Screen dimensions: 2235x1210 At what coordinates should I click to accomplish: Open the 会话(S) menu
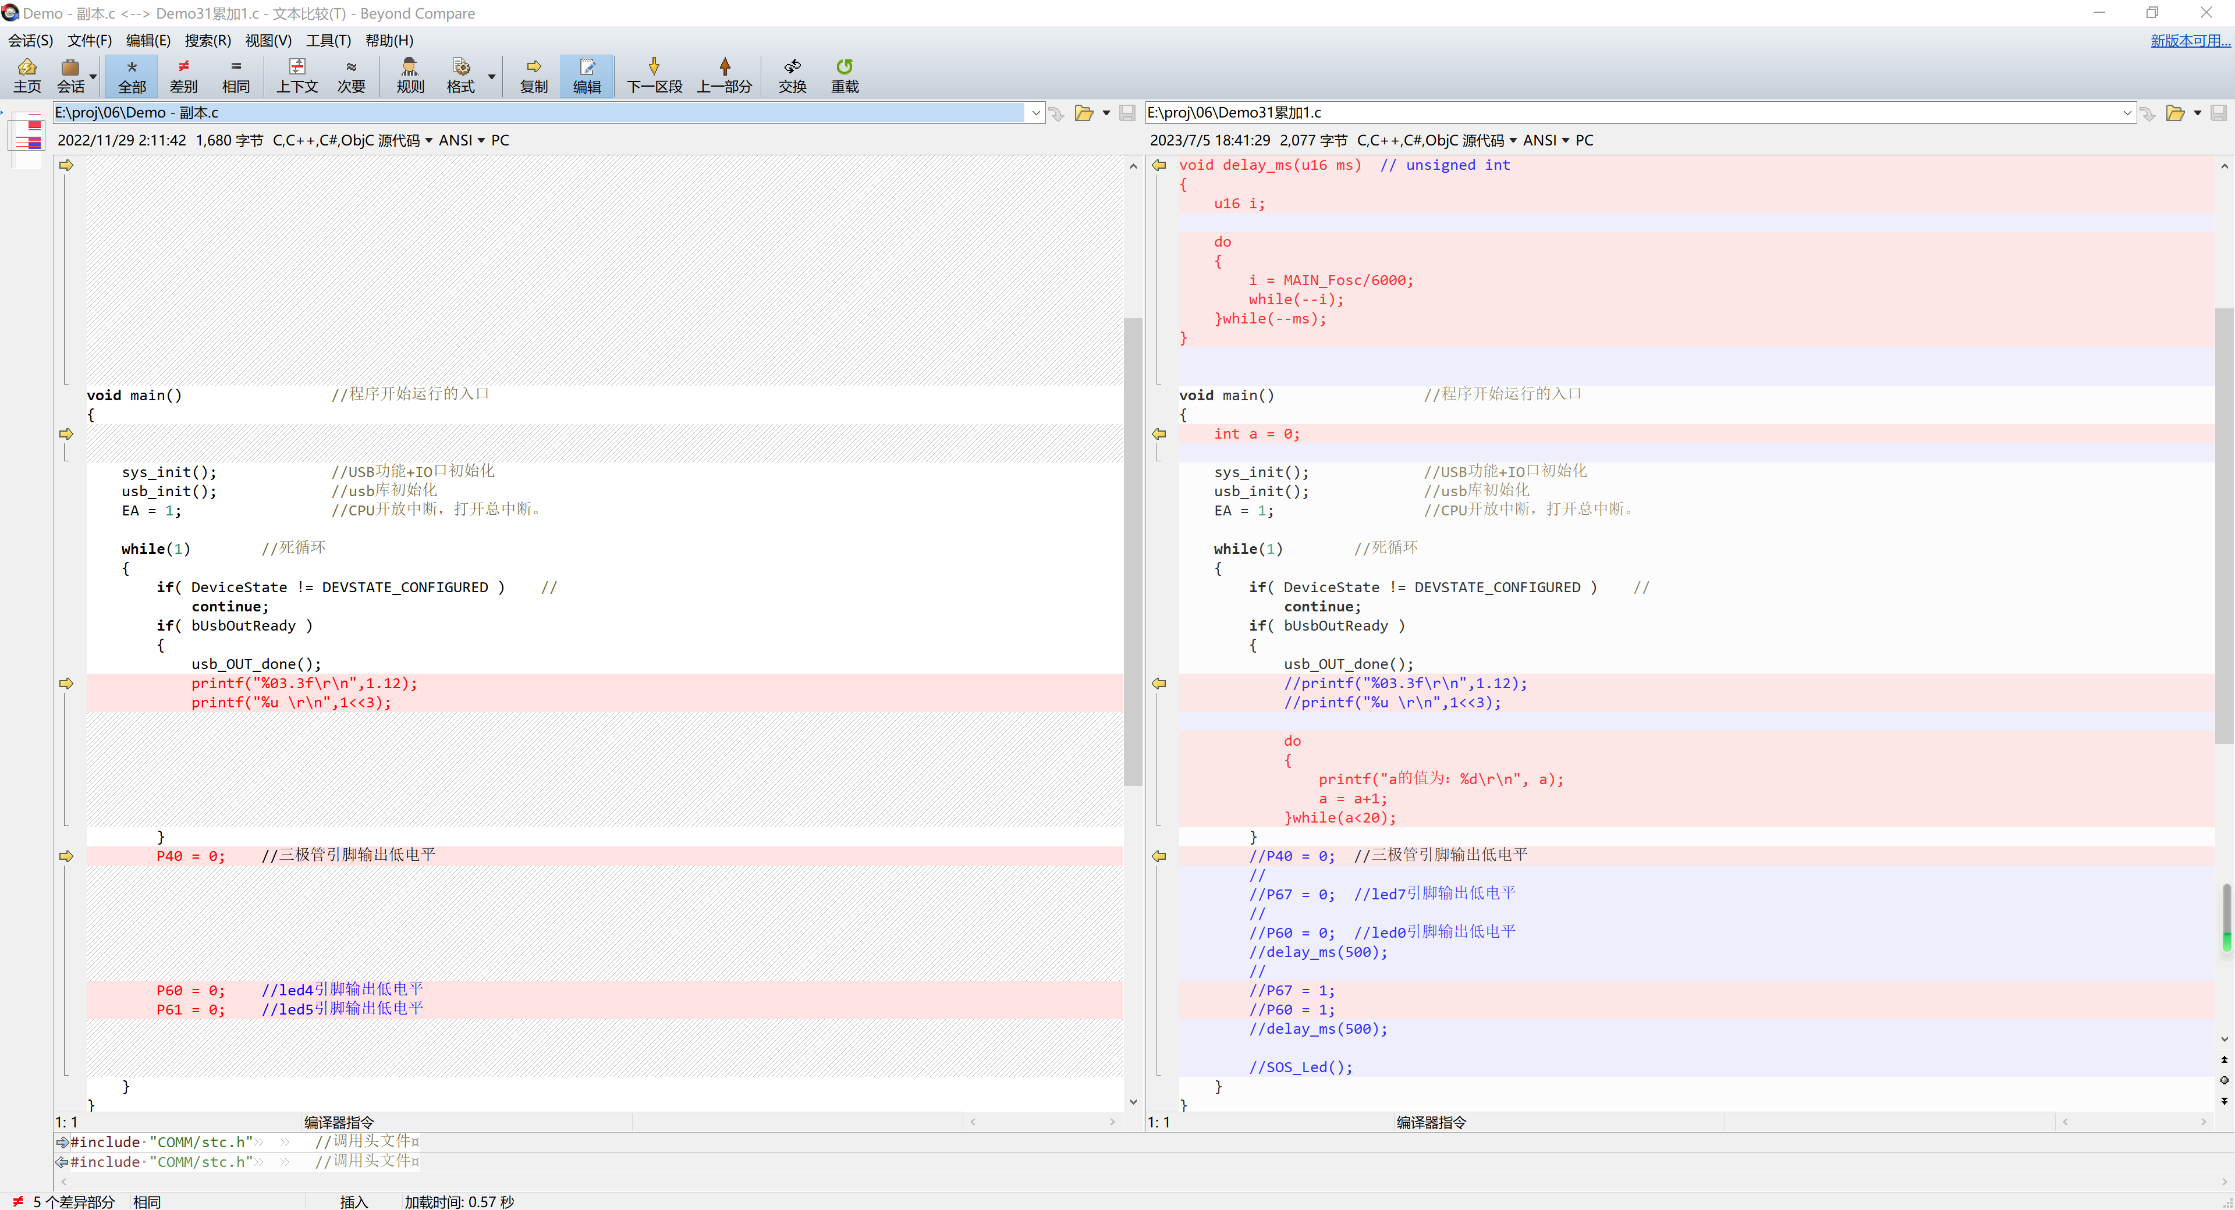(30, 40)
